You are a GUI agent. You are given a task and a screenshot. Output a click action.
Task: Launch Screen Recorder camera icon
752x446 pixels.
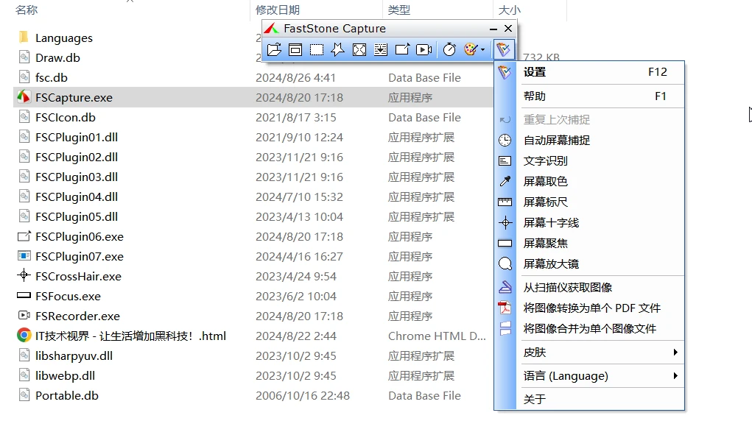point(424,49)
